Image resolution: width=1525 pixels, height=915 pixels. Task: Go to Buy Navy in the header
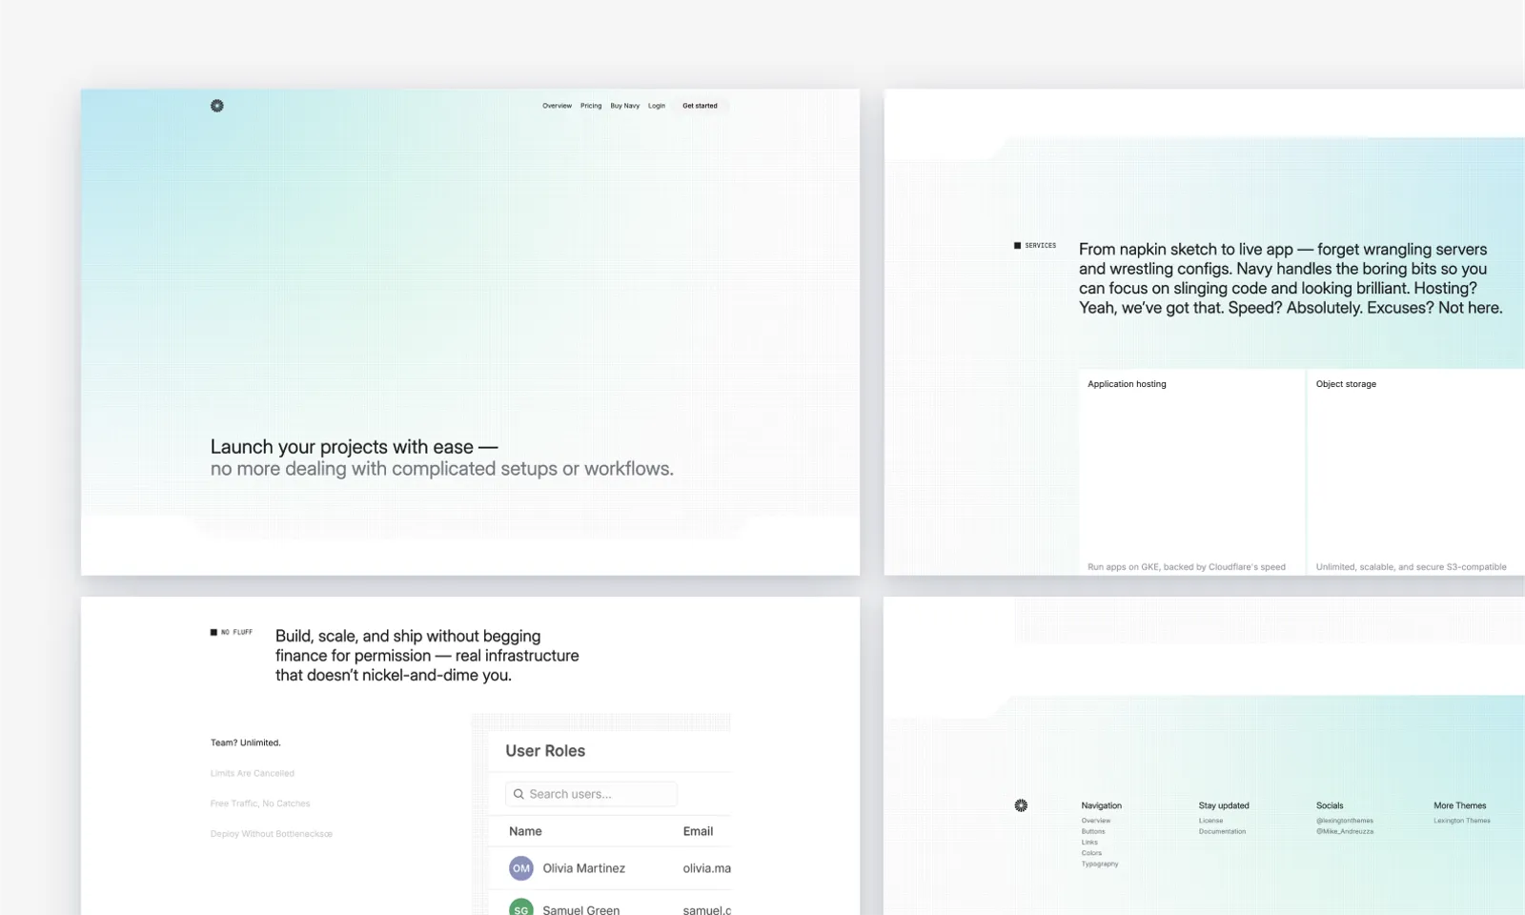coord(624,106)
